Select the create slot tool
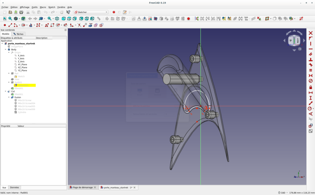This screenshot has width=315, height=195. tap(65, 25)
